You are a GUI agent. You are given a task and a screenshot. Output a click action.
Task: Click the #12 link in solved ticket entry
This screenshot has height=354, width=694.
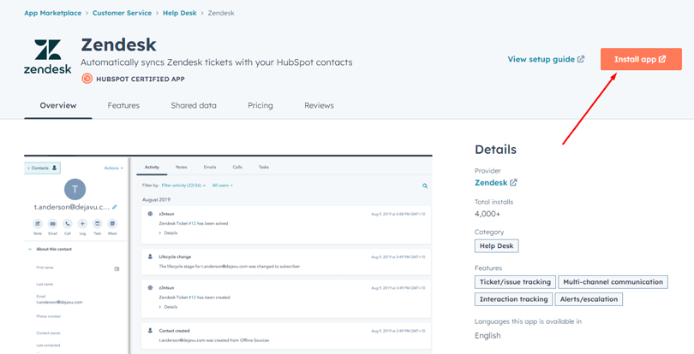[192, 224]
